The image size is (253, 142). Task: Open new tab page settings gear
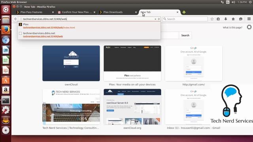pyautogui.click(x=249, y=27)
